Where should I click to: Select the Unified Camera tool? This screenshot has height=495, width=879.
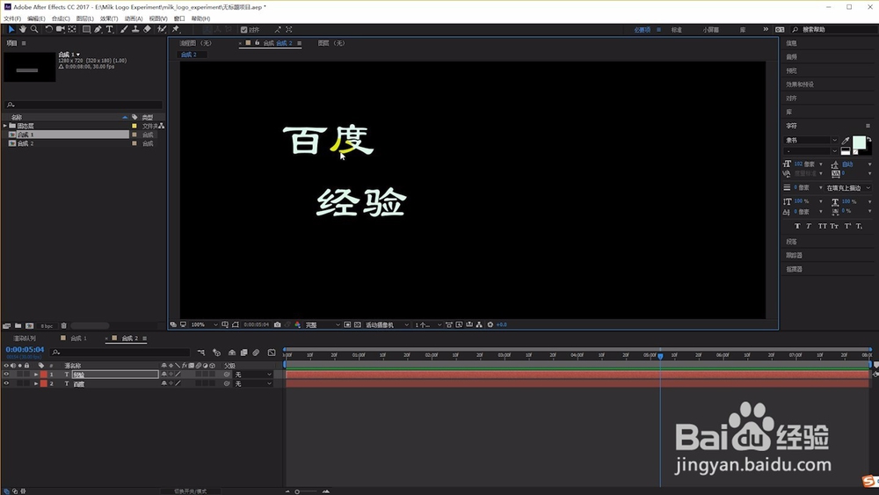pos(60,29)
